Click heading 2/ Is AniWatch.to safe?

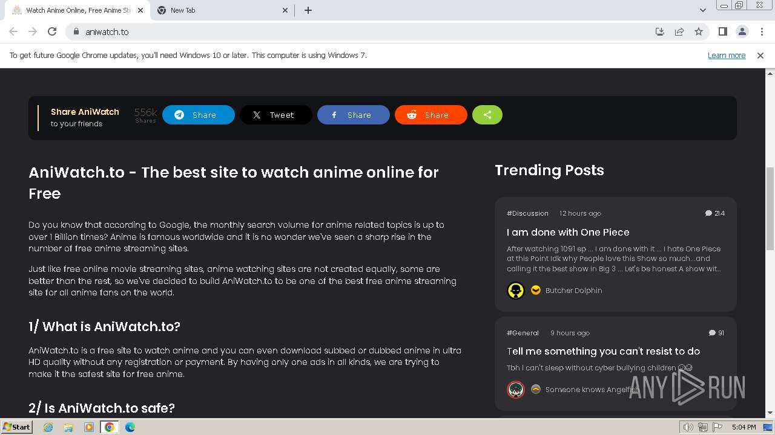102,408
